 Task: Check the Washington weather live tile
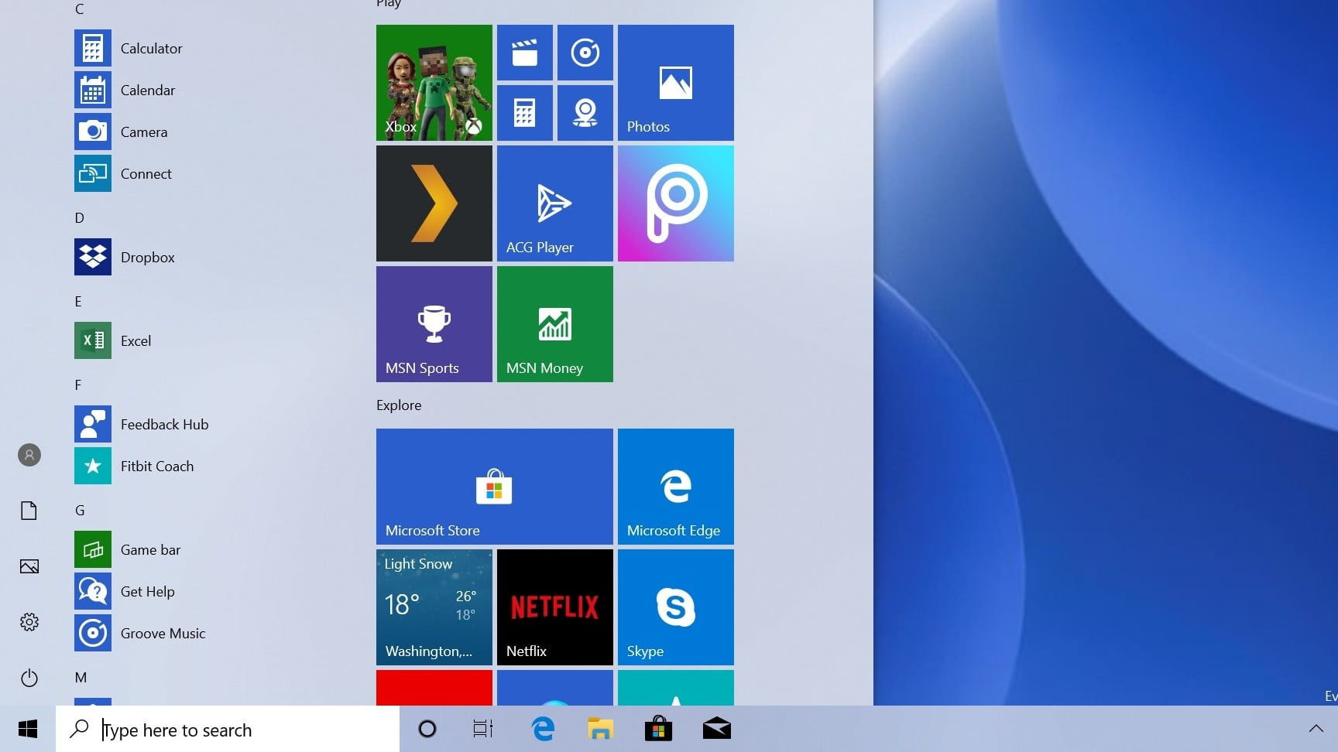pyautogui.click(x=434, y=607)
